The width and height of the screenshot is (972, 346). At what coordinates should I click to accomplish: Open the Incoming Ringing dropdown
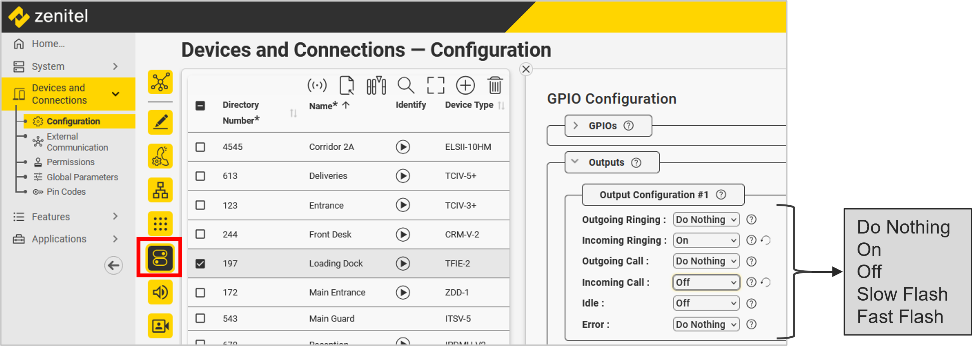[706, 240]
